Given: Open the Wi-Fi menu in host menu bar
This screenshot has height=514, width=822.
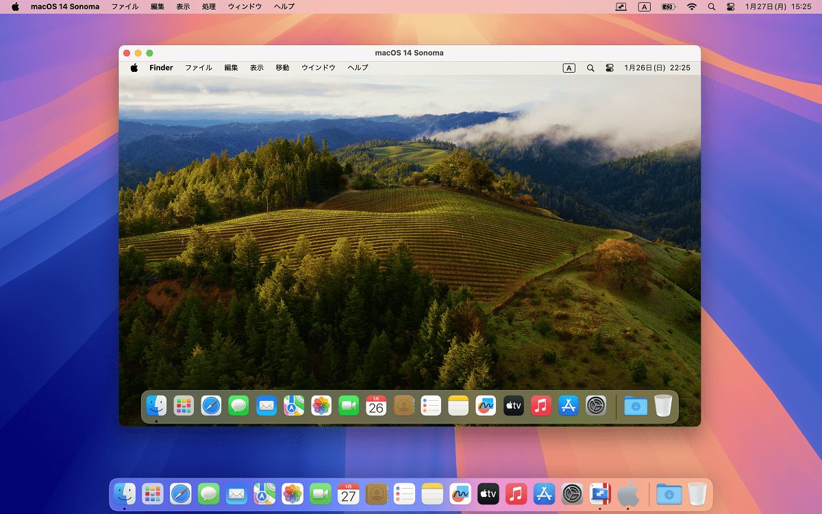Looking at the screenshot, I should 692,6.
